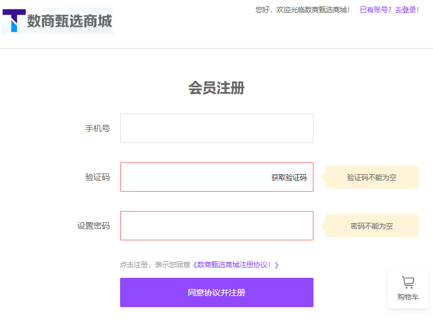The width and height of the screenshot is (433, 330).
Task: Click the 会员注册 heading
Action: (x=217, y=88)
